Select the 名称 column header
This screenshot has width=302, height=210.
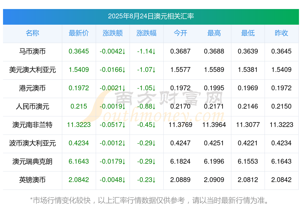click(x=32, y=33)
